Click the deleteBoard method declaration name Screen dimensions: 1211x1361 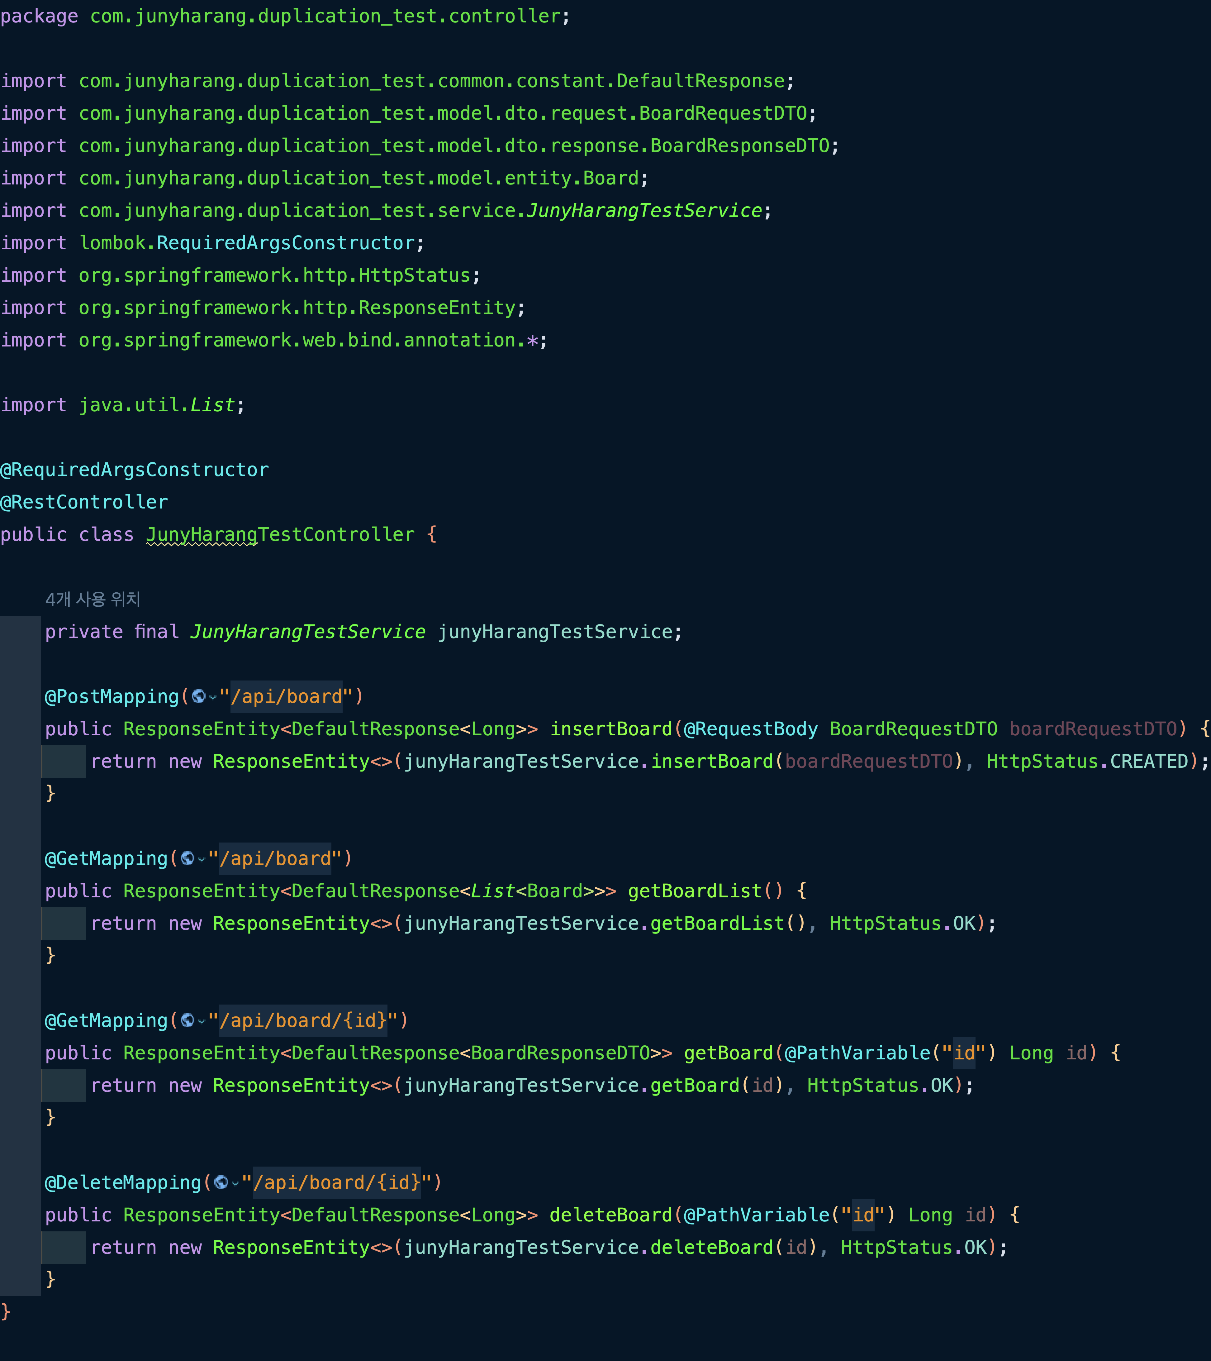[610, 1215]
